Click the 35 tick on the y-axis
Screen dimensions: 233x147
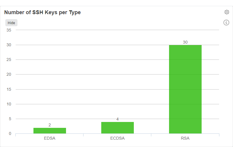click(9, 30)
